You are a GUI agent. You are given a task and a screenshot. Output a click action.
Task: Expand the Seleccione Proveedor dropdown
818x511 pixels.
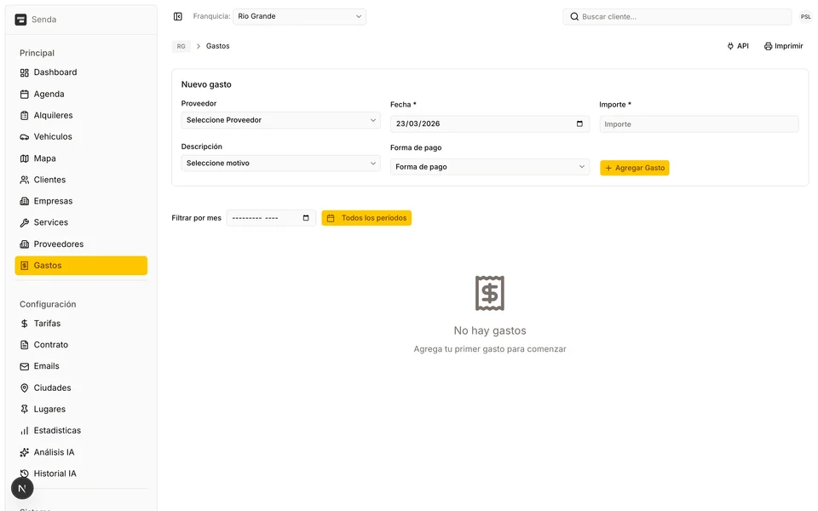pos(280,120)
